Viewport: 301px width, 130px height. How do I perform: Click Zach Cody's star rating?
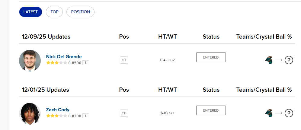click(56, 116)
